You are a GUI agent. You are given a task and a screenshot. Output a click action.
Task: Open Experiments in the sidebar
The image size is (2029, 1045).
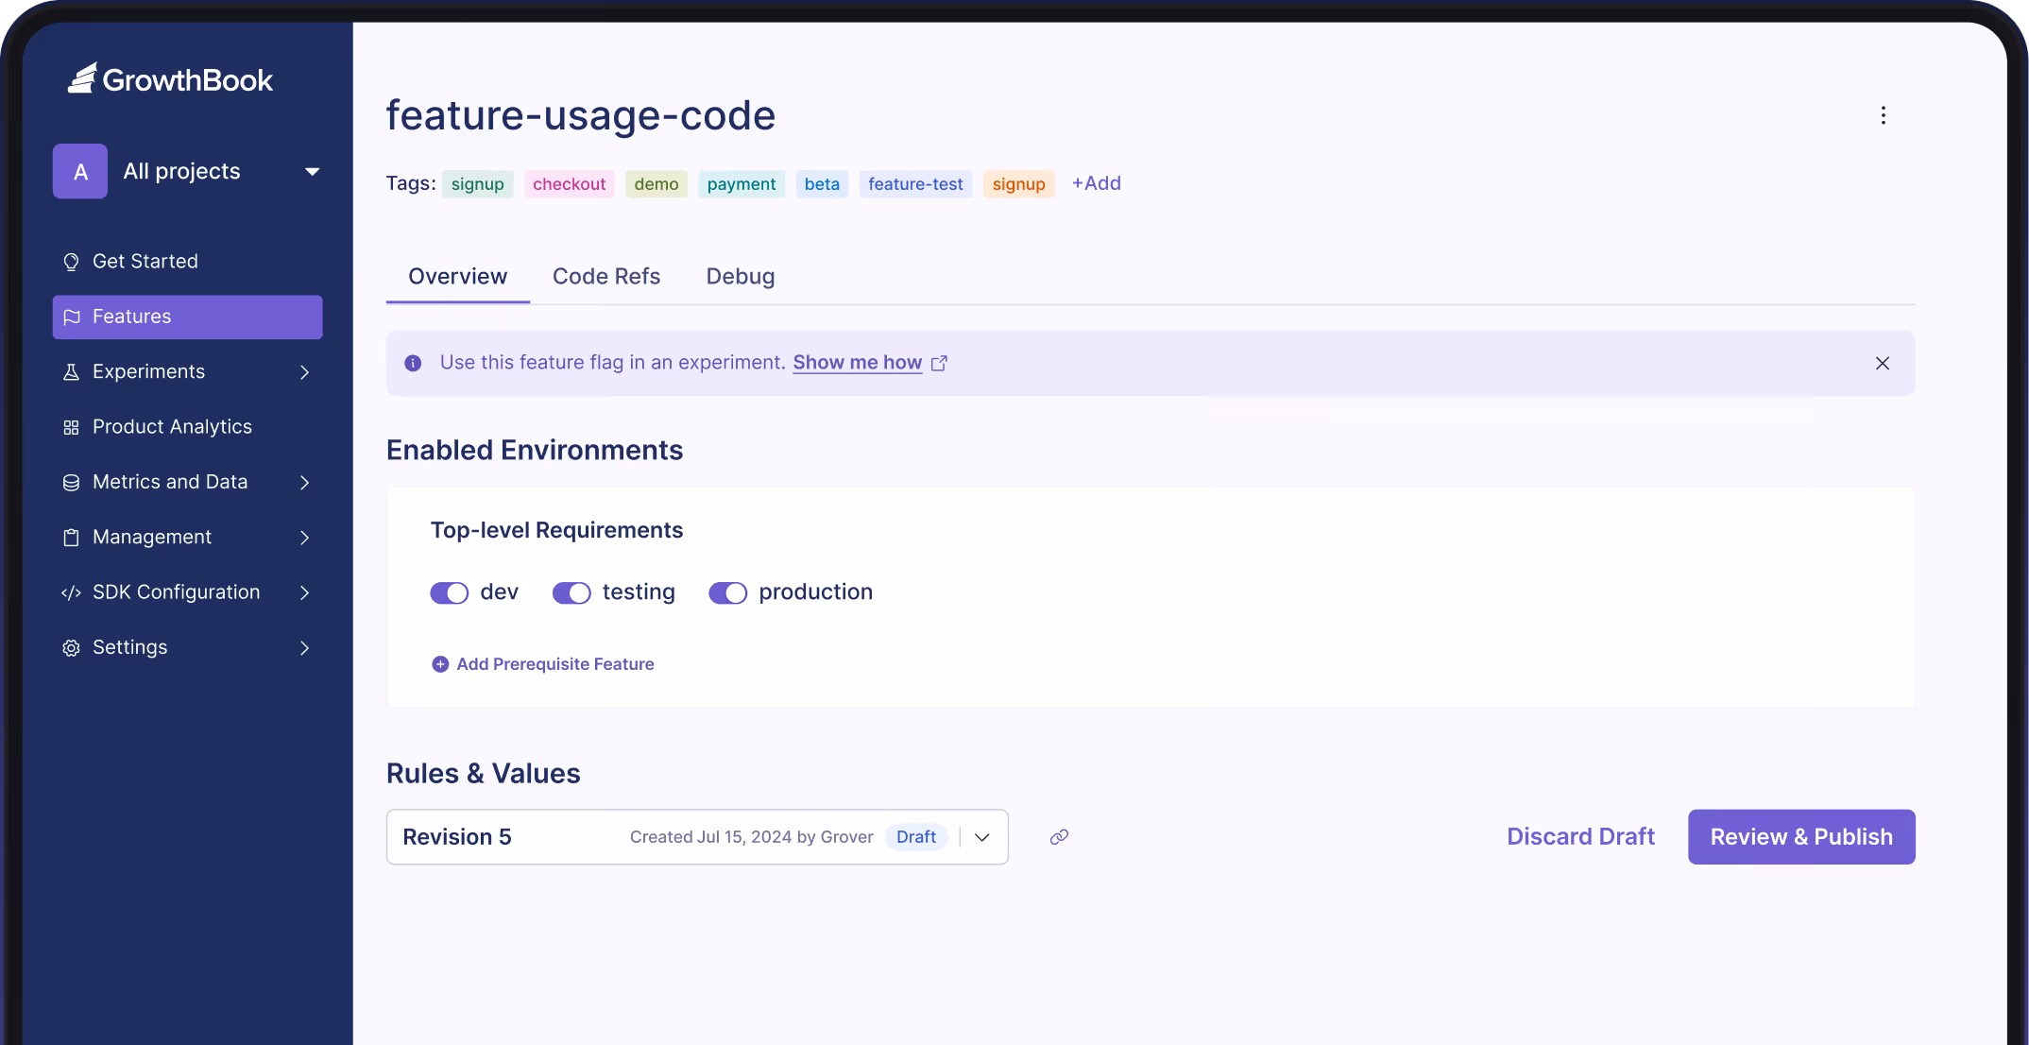pos(187,372)
